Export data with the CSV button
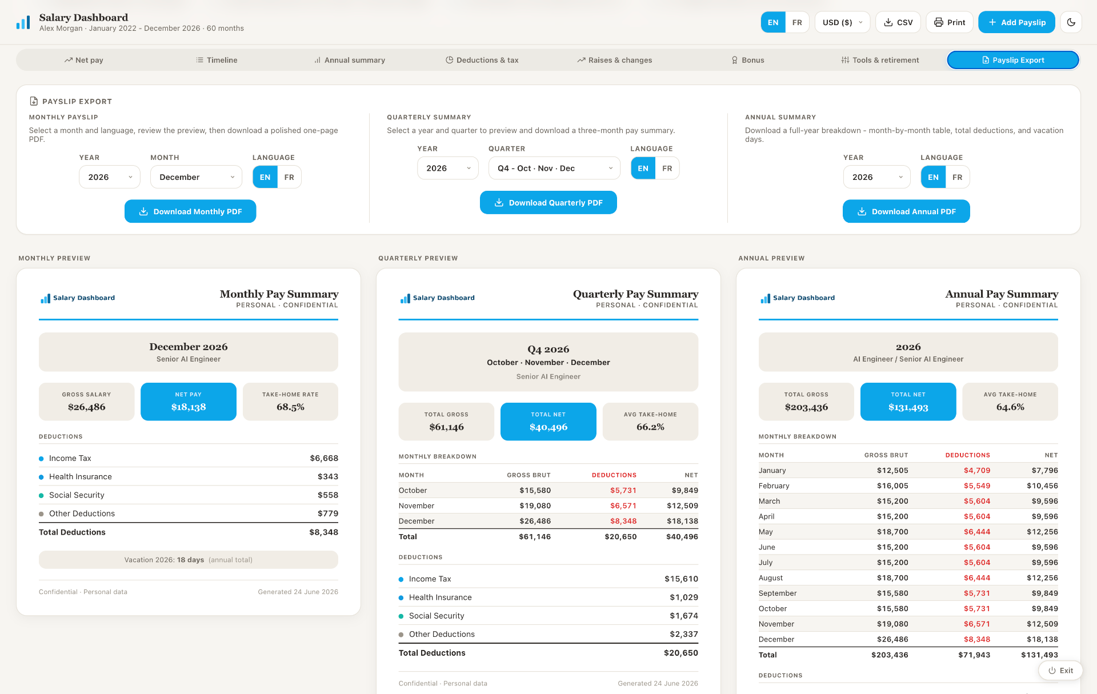The image size is (1097, 694). pos(898,22)
